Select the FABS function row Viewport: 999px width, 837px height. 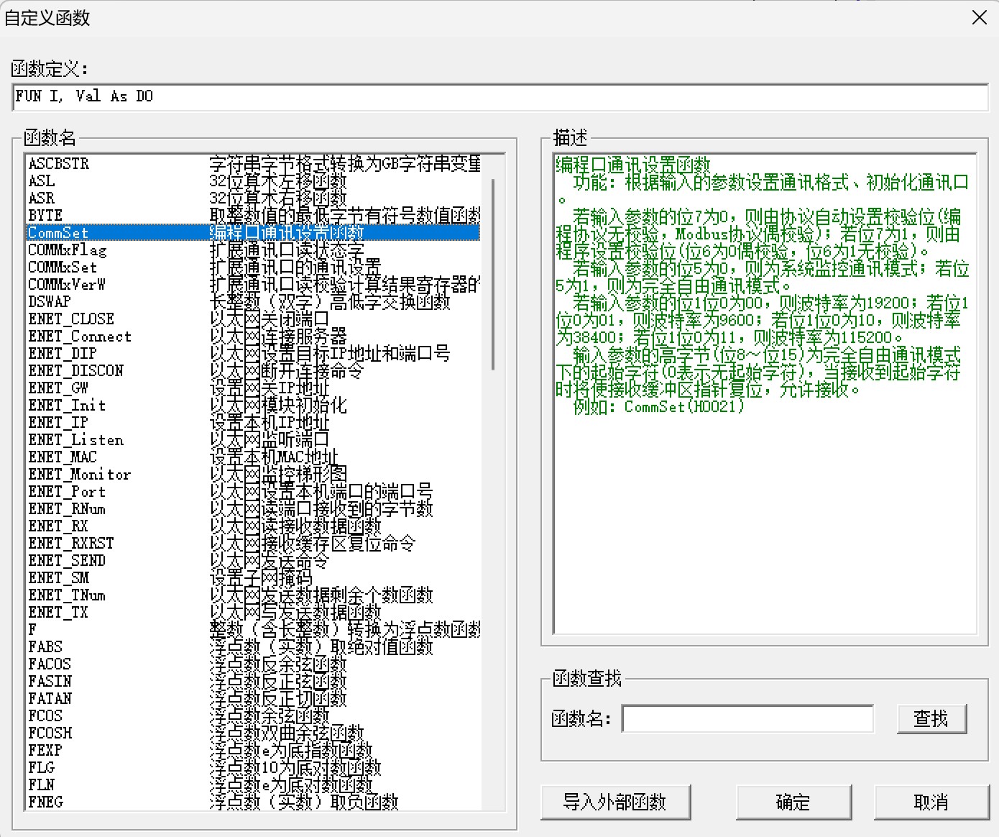pyautogui.click(x=254, y=647)
